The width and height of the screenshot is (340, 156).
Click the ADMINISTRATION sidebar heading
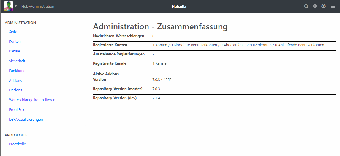[20, 23]
